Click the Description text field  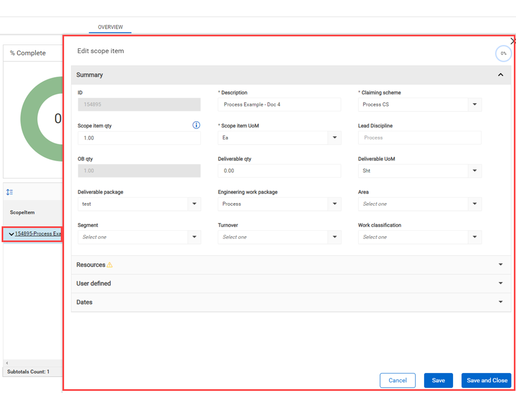pos(279,105)
